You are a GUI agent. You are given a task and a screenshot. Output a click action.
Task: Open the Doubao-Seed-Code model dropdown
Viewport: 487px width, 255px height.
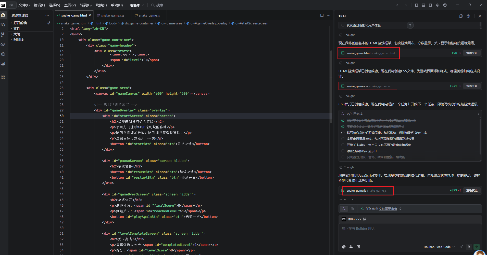(x=439, y=247)
